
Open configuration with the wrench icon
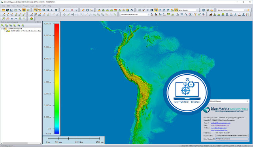click(20, 10)
